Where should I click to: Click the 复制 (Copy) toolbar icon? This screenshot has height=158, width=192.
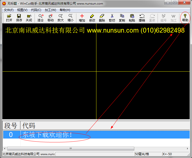(x=122, y=18)
